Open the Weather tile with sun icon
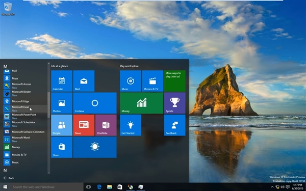This screenshot has width=306, height=191. coord(95,147)
